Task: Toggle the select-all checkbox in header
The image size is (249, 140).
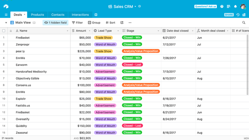Action: tap(4, 31)
